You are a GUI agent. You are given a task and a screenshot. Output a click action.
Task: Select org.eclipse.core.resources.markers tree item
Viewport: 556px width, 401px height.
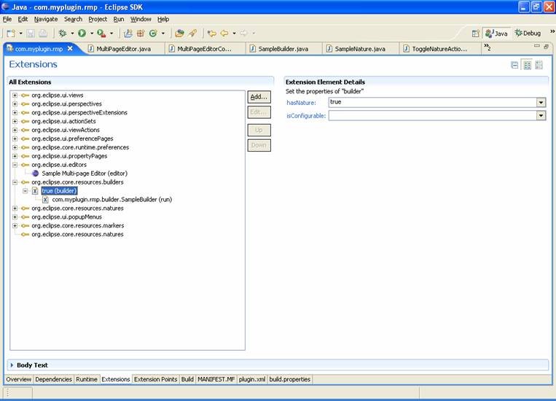click(78, 226)
